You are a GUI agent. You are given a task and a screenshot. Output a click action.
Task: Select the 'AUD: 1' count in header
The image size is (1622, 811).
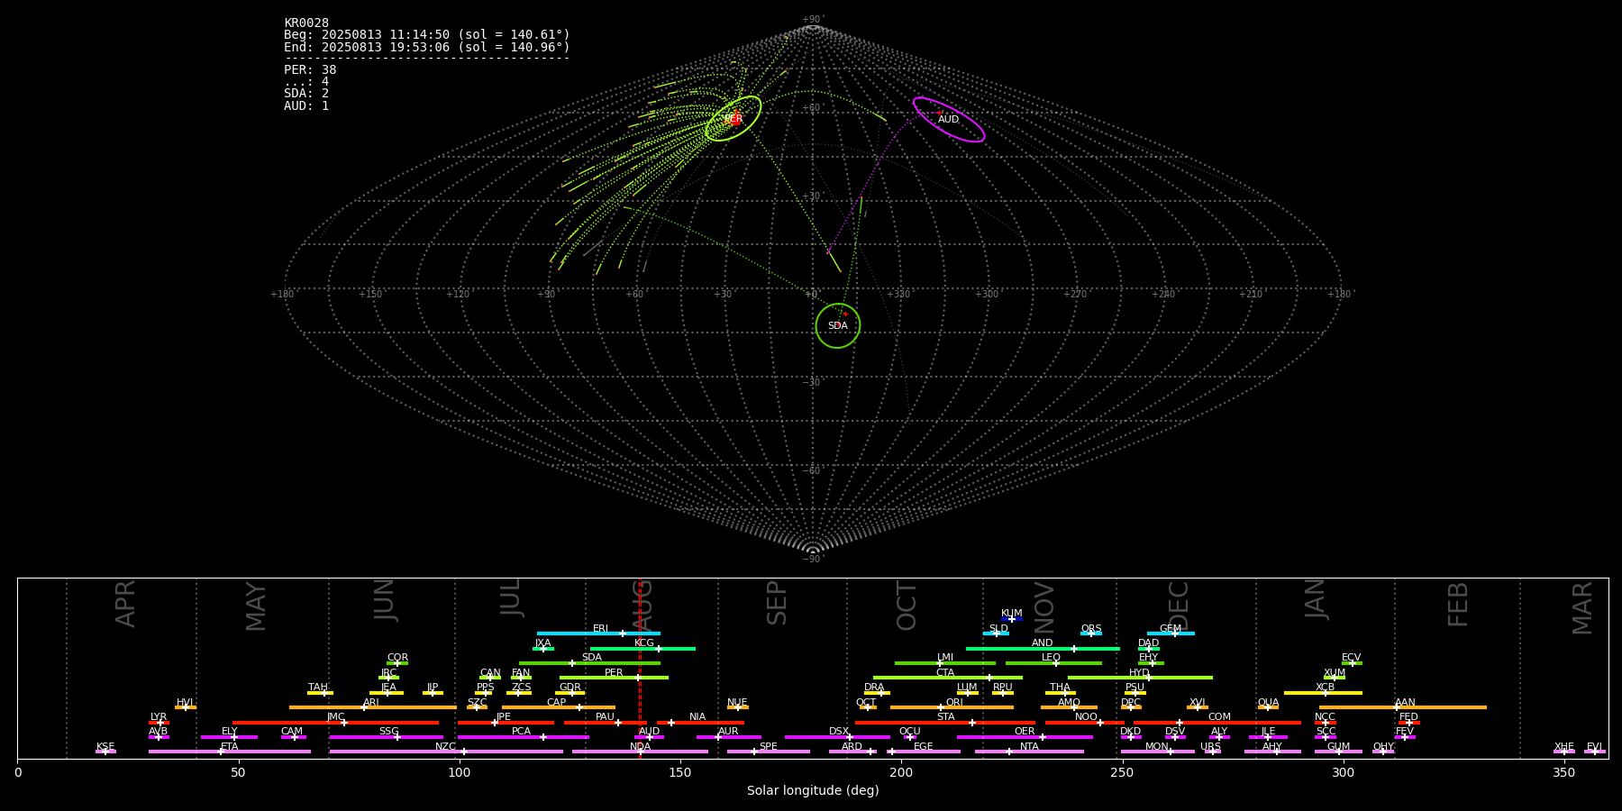tap(306, 106)
